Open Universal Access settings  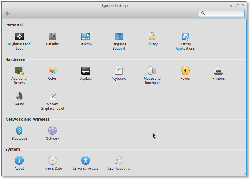tap(85, 160)
